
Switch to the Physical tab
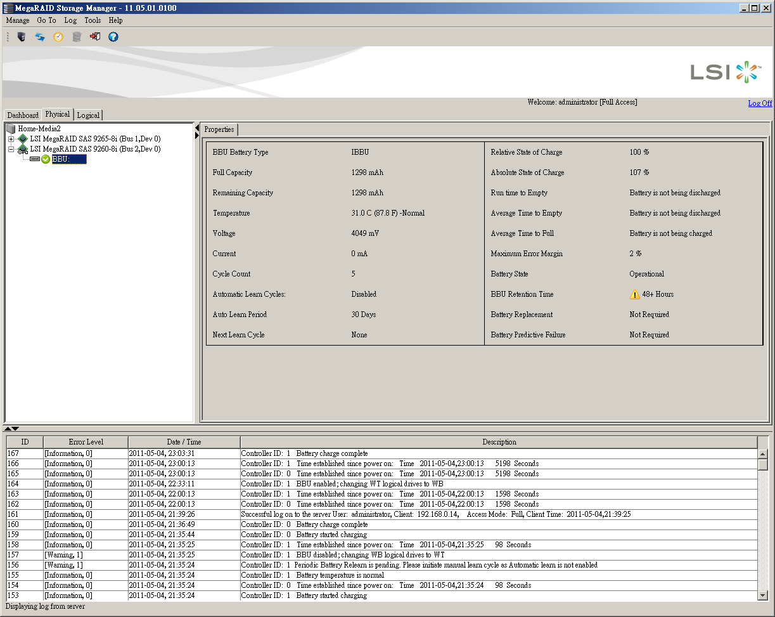click(x=58, y=114)
